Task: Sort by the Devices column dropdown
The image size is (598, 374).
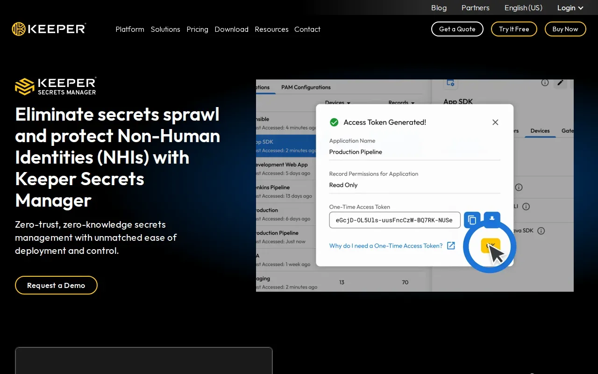Action: [338, 102]
